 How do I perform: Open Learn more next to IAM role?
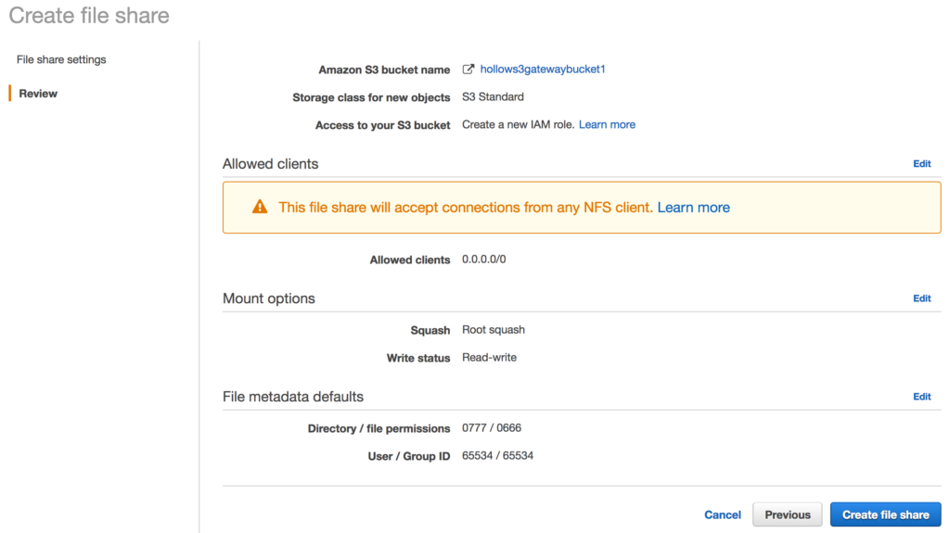pyautogui.click(x=607, y=124)
